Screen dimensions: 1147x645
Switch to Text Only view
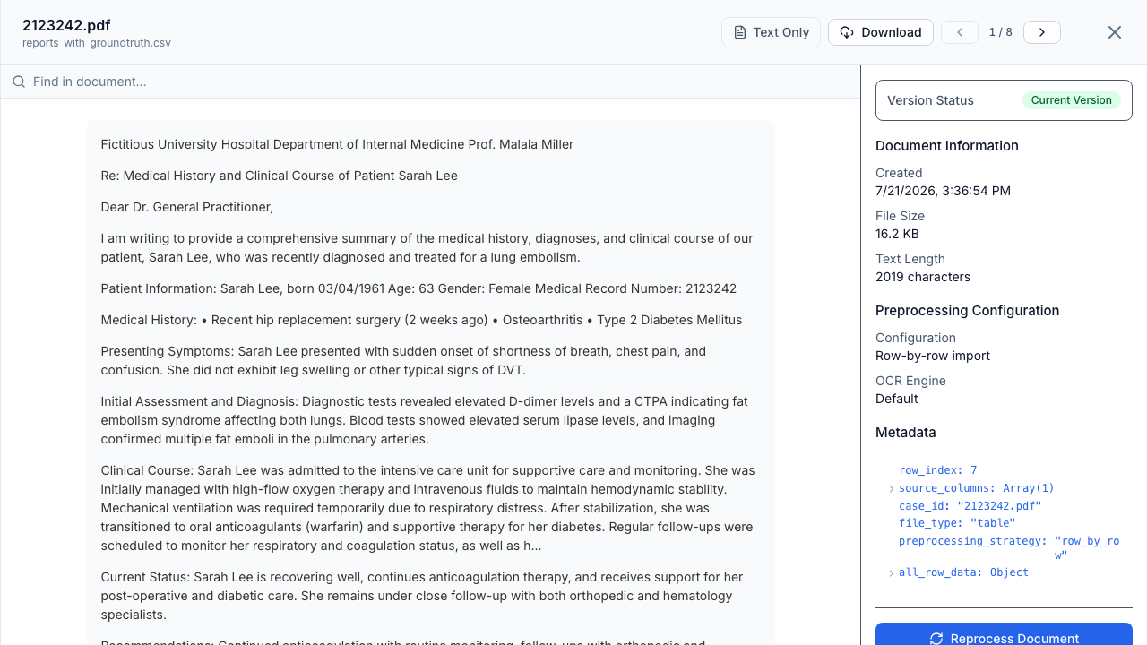[x=771, y=32]
